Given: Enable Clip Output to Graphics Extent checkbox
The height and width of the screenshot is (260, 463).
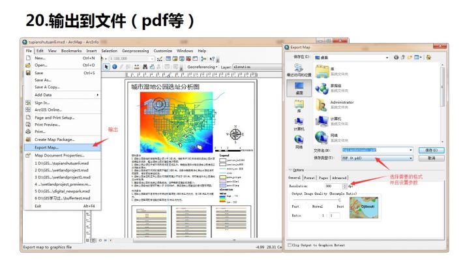Looking at the screenshot, I should [290, 245].
